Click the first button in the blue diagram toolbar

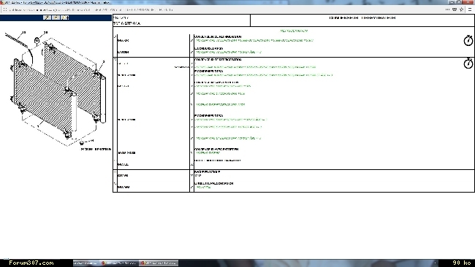[x=47, y=18]
